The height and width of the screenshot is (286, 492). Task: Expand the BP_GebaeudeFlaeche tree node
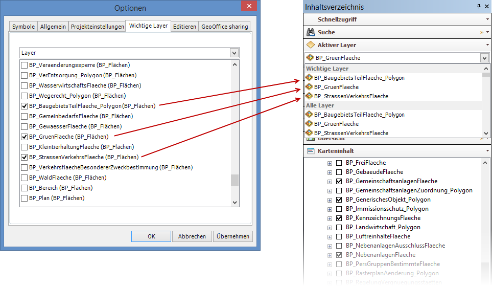coord(330,172)
